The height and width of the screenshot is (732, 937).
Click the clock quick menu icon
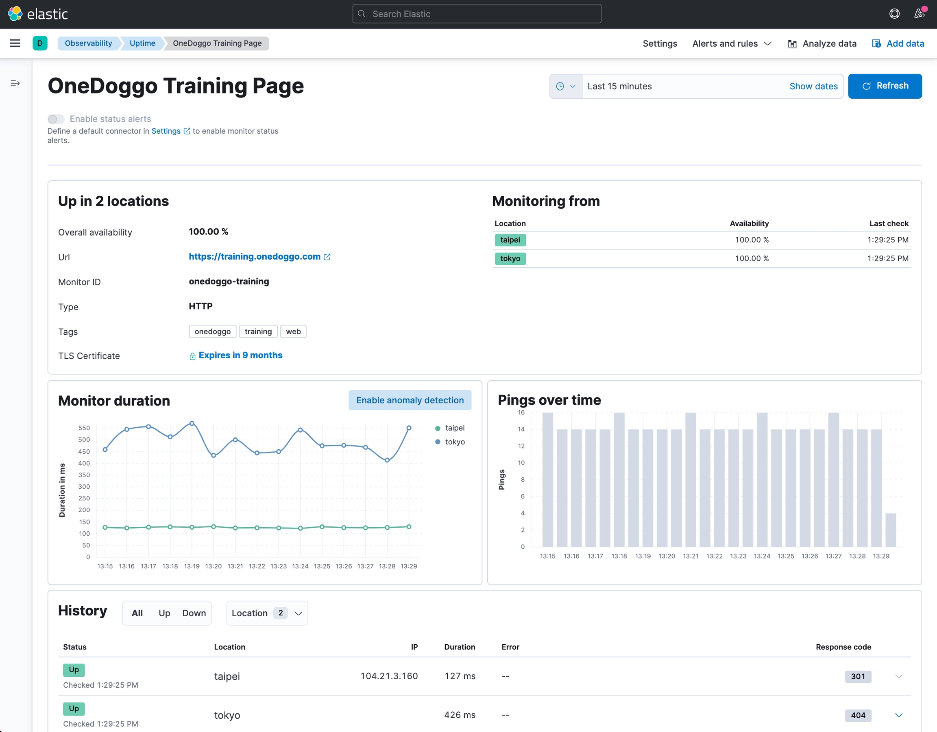[560, 86]
